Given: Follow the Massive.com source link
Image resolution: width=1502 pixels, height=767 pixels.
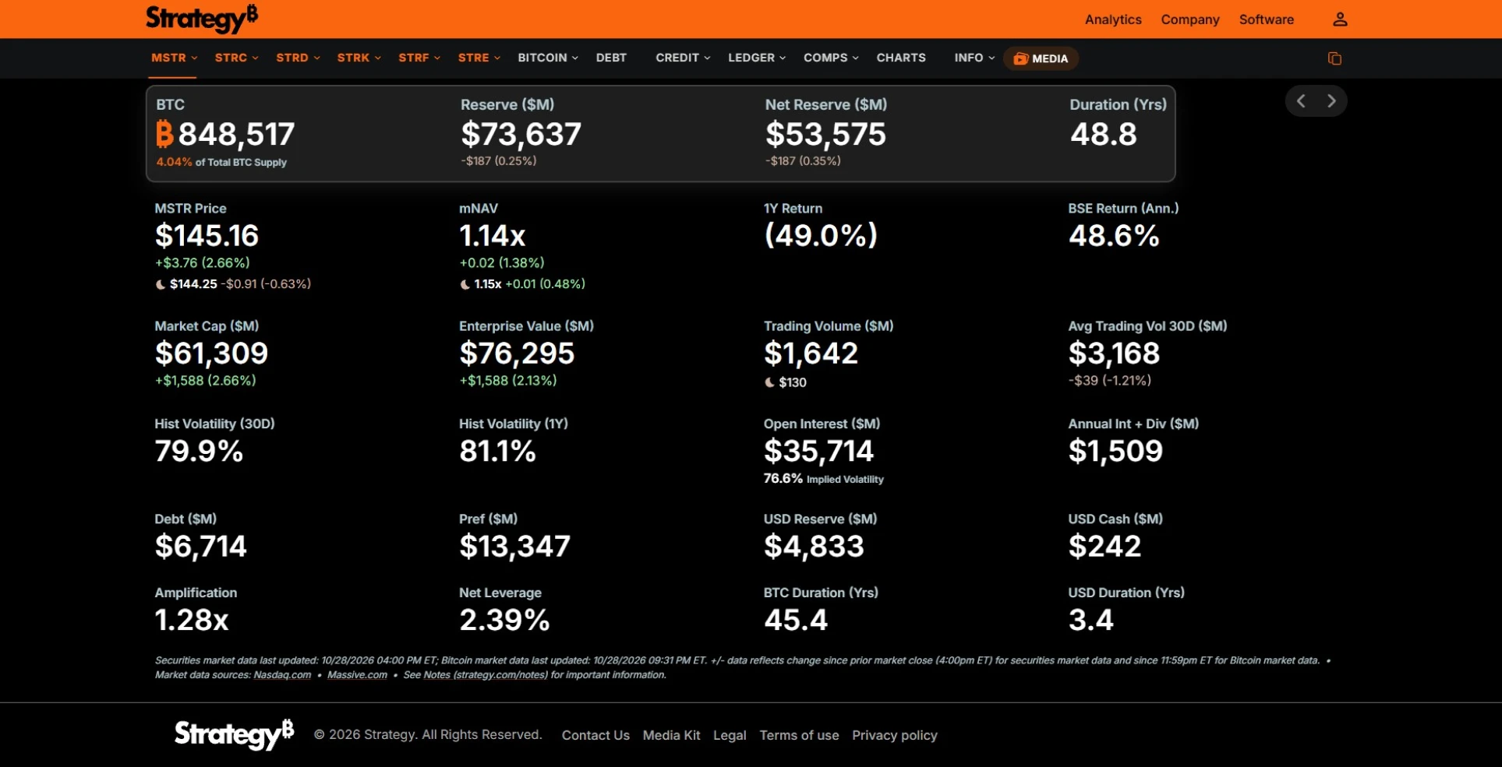Looking at the screenshot, I should click(x=357, y=675).
